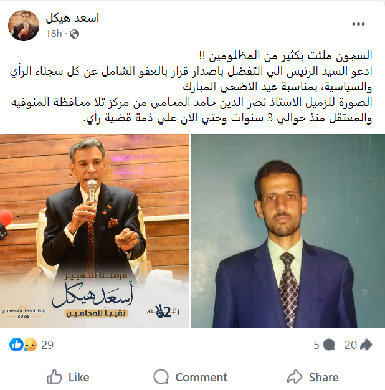The image size is (385, 390).
Task: Open the 5 comments counter icon
Action: (x=330, y=345)
